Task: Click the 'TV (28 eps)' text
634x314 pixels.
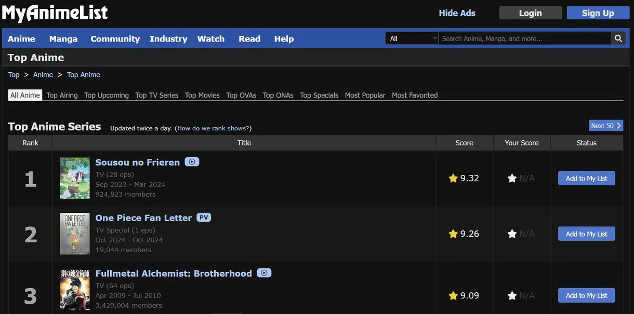Action: [114, 174]
